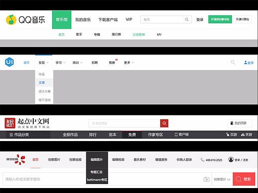This screenshot has height=193, width=258.
Task: Open 作家专区 in the 起点 navigation bar
Action: click(x=155, y=135)
